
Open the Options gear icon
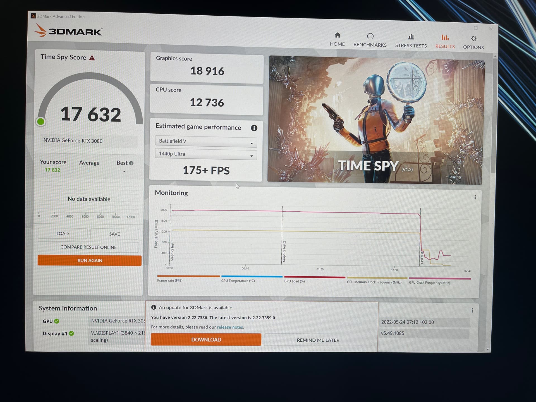[x=473, y=39]
